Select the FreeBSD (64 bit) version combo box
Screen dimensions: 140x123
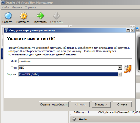[x=70, y=74]
